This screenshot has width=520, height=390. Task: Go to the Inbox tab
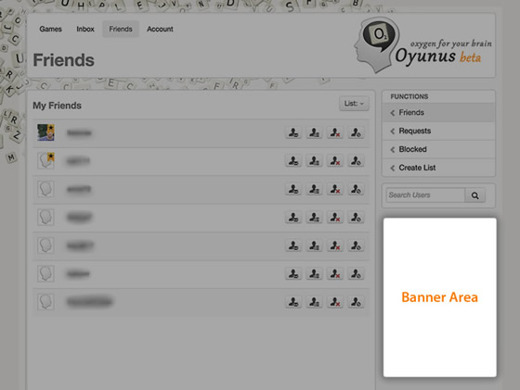(85, 29)
